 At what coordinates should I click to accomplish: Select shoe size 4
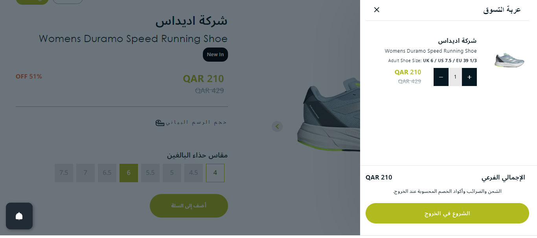(x=215, y=173)
